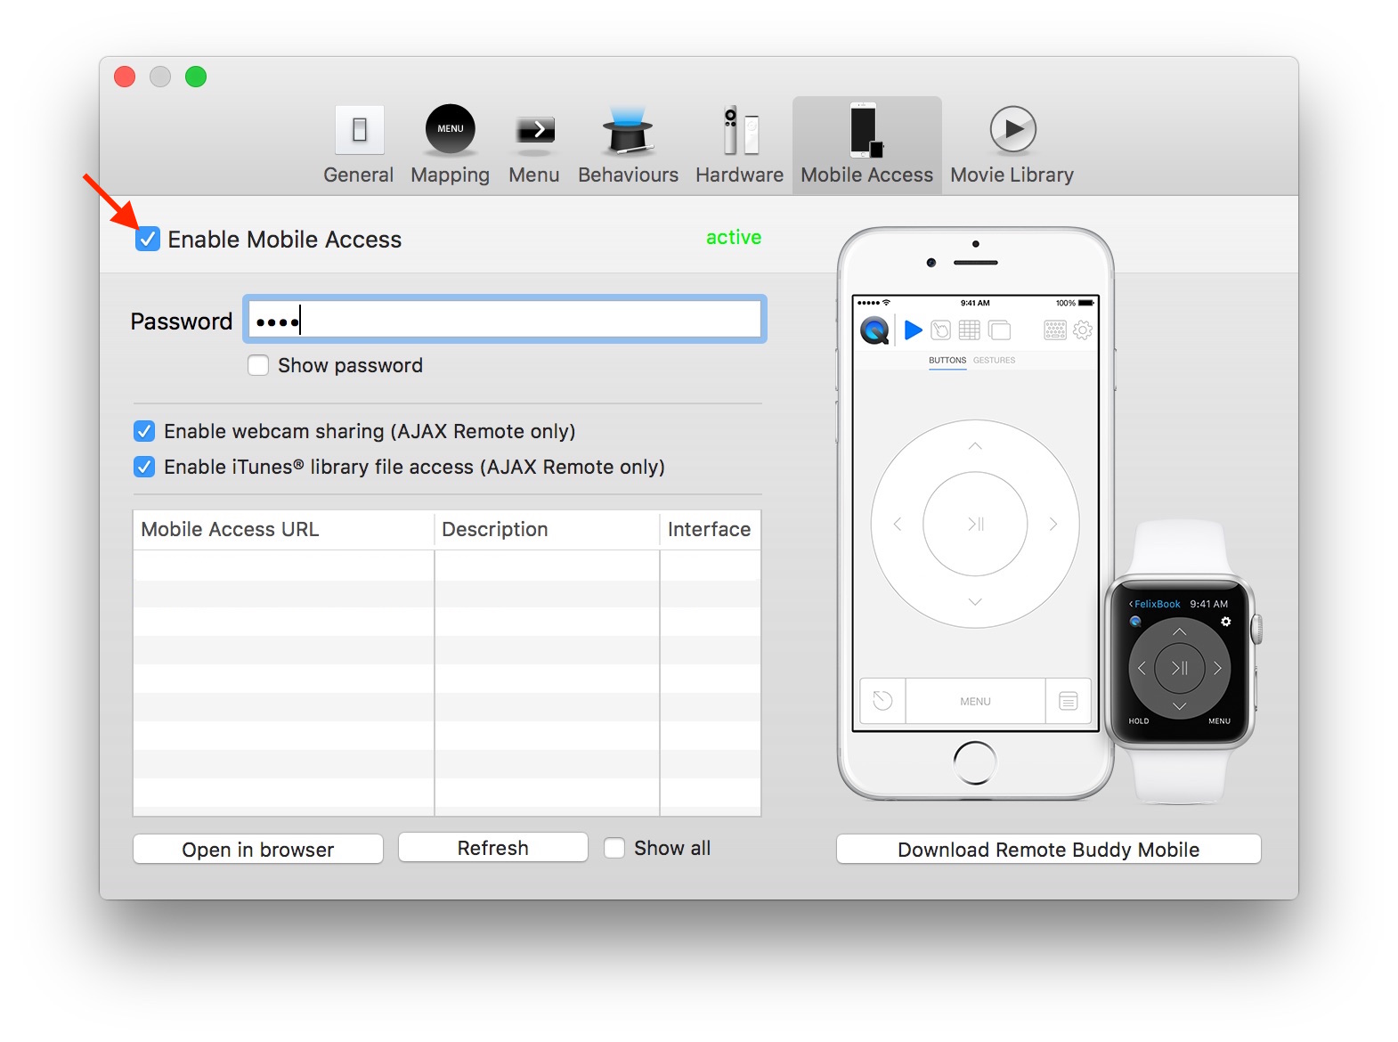
Task: Click Download Remote Buddy Mobile button
Action: 1049,850
